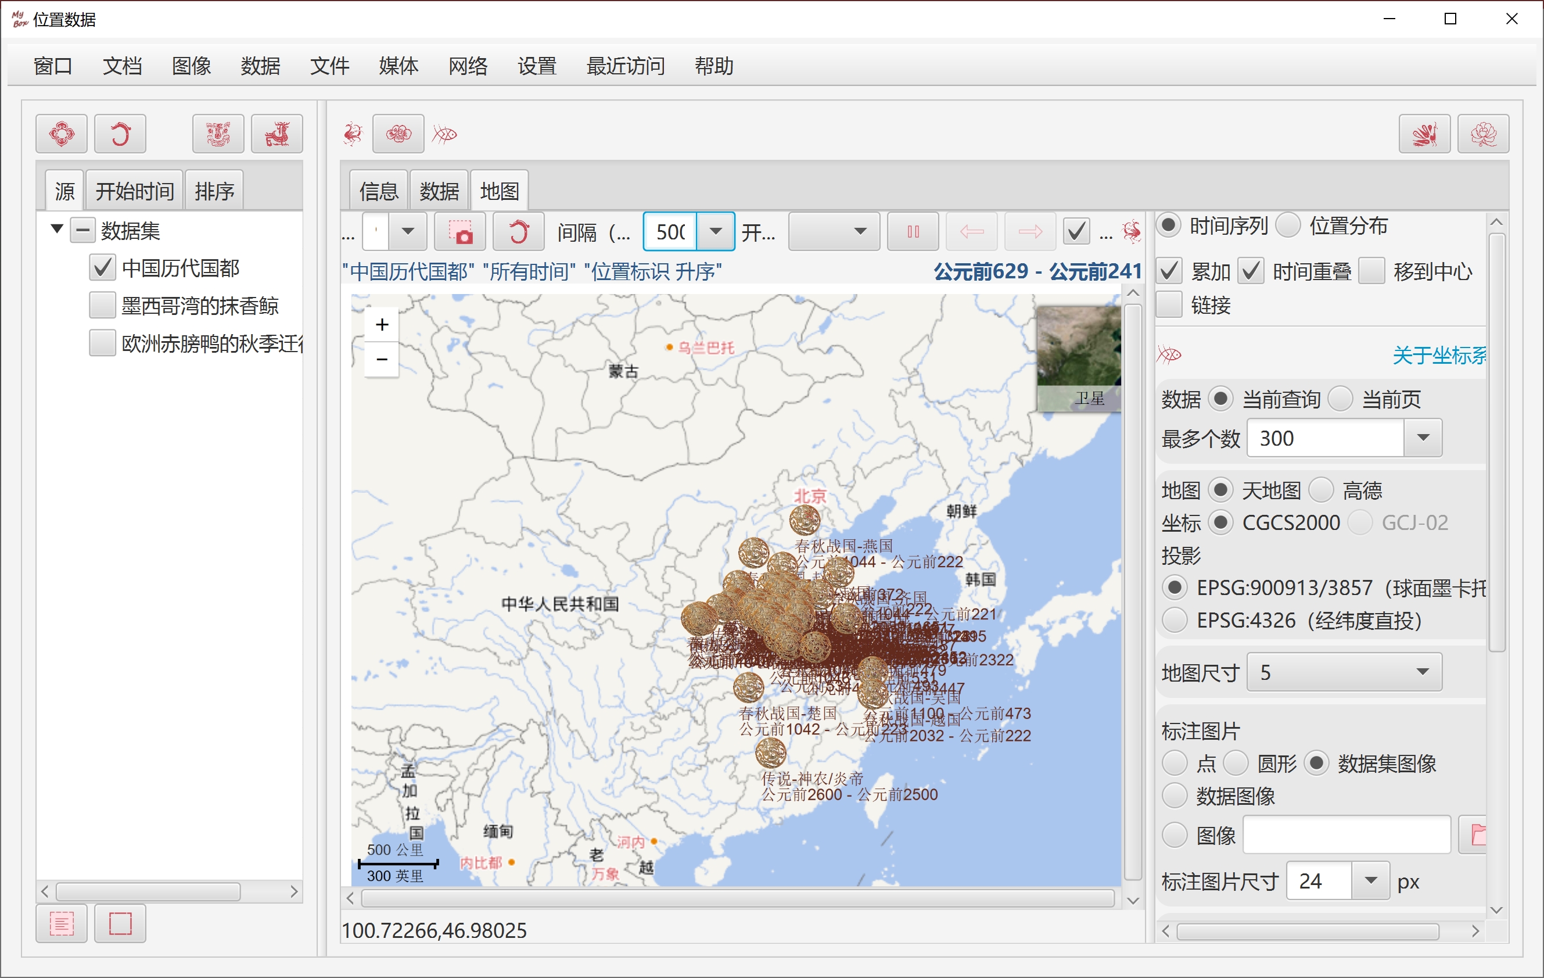The image size is (1544, 978).
Task: Enable the 墨西哥湾的抹香鲸 dataset checkbox
Action: tap(102, 305)
